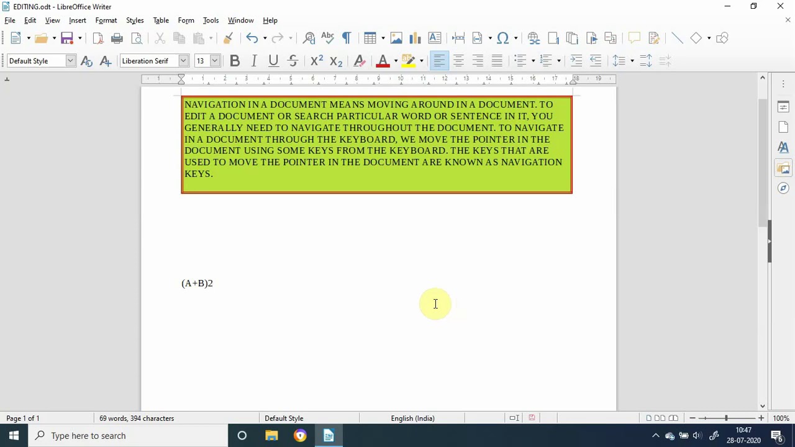Run the spelling check
Image resolution: width=795 pixels, height=447 pixels.
327,38
